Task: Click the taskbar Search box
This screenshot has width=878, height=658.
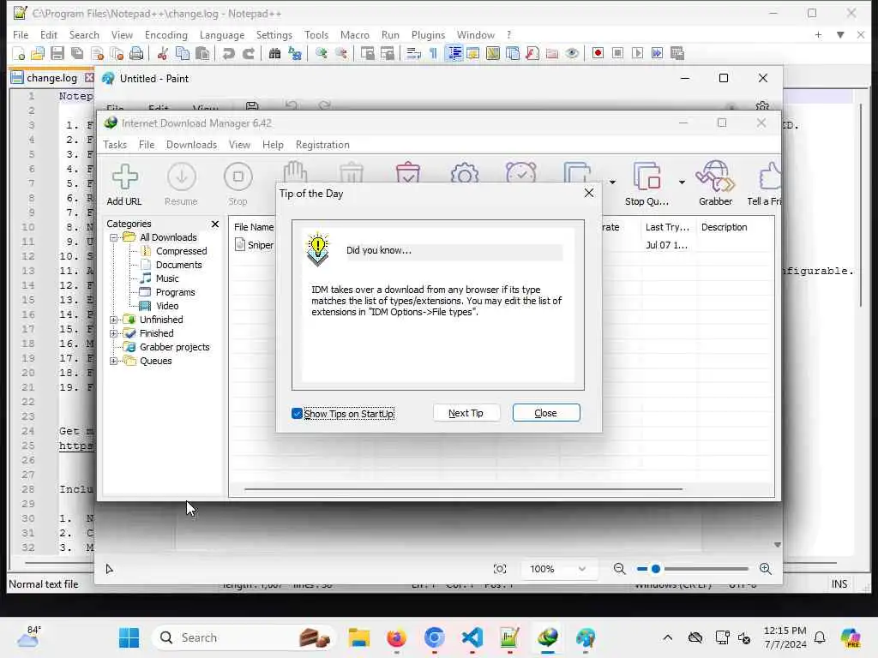Action: click(244, 637)
